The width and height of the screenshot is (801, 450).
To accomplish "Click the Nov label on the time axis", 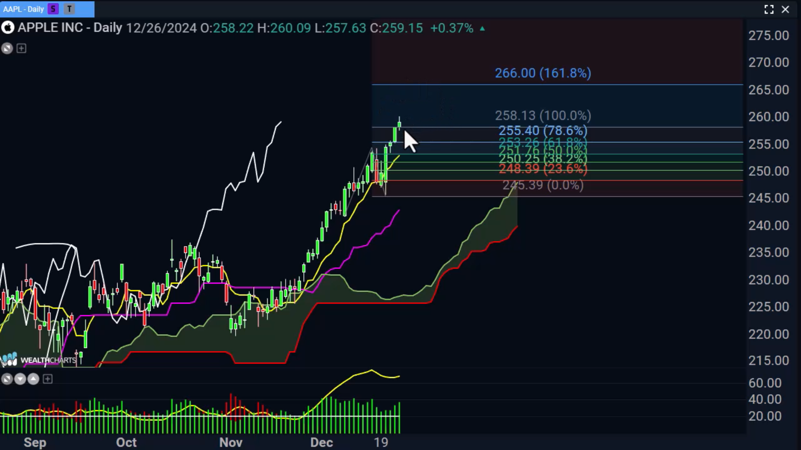I will coord(231,442).
